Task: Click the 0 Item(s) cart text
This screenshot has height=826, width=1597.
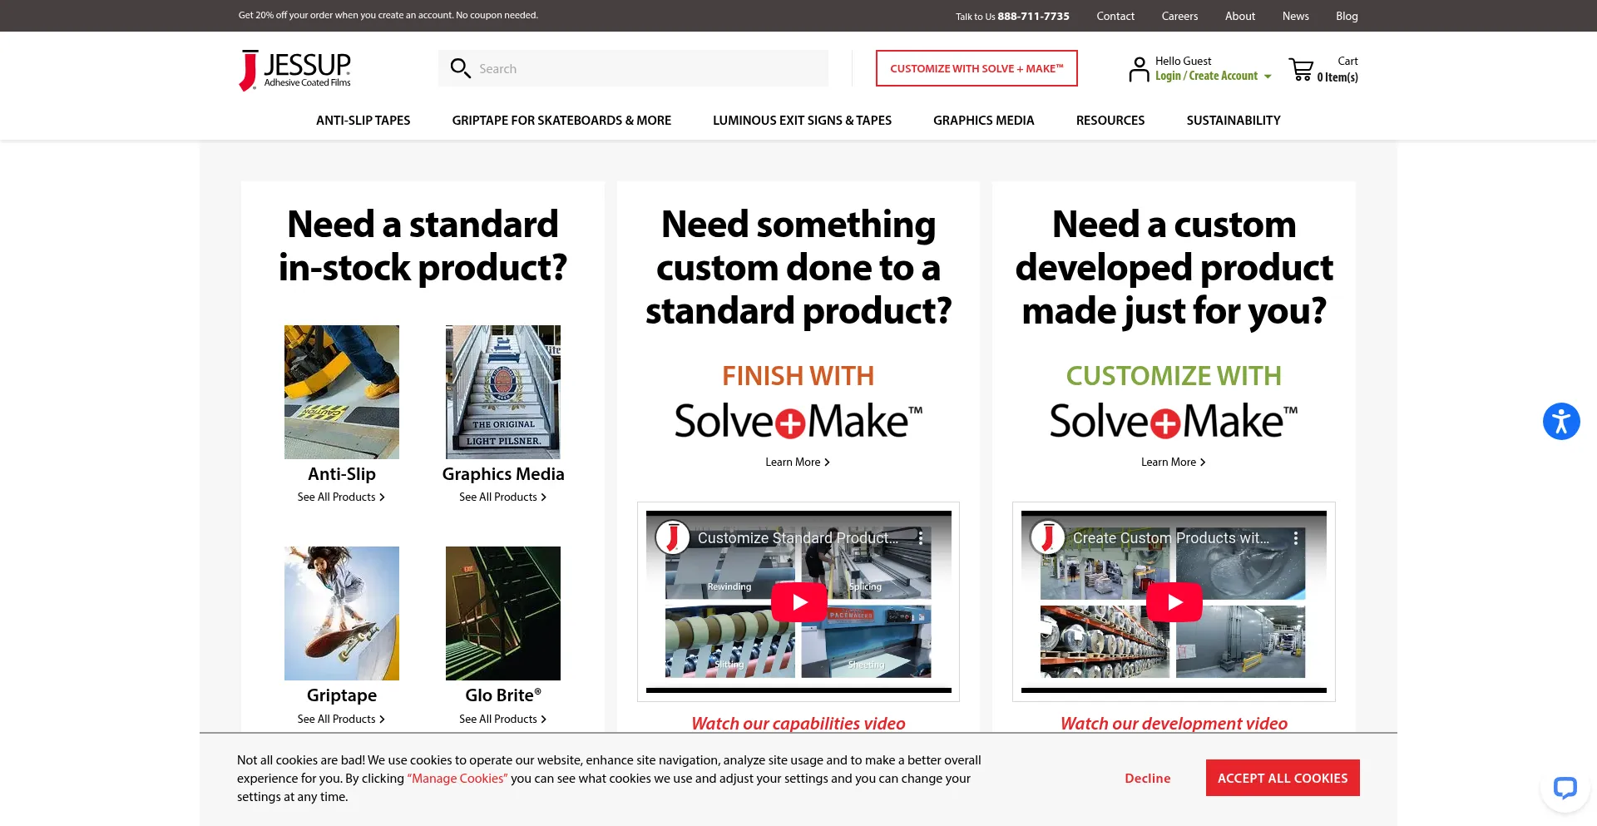Action: (1337, 77)
